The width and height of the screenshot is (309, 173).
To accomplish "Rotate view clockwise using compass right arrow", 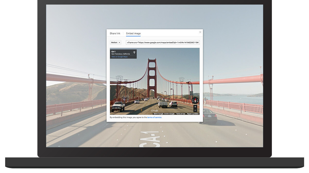I will 198,100.
